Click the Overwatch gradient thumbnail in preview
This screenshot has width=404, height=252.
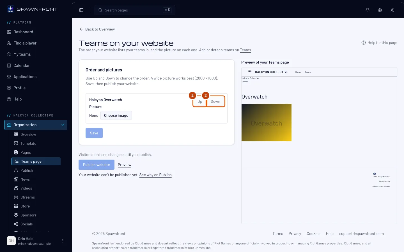click(x=267, y=122)
